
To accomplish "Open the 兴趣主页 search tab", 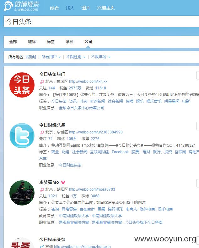I will tap(106, 8).
